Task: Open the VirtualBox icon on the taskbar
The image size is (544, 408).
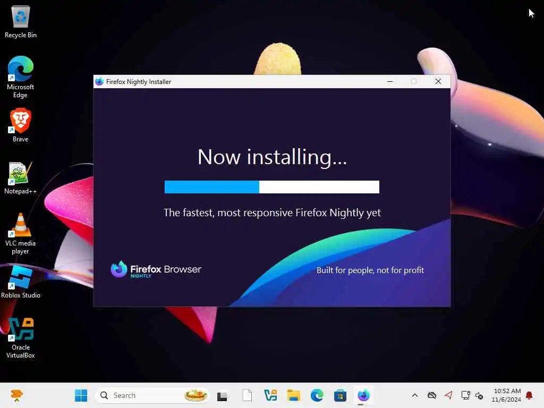Action: [x=270, y=395]
